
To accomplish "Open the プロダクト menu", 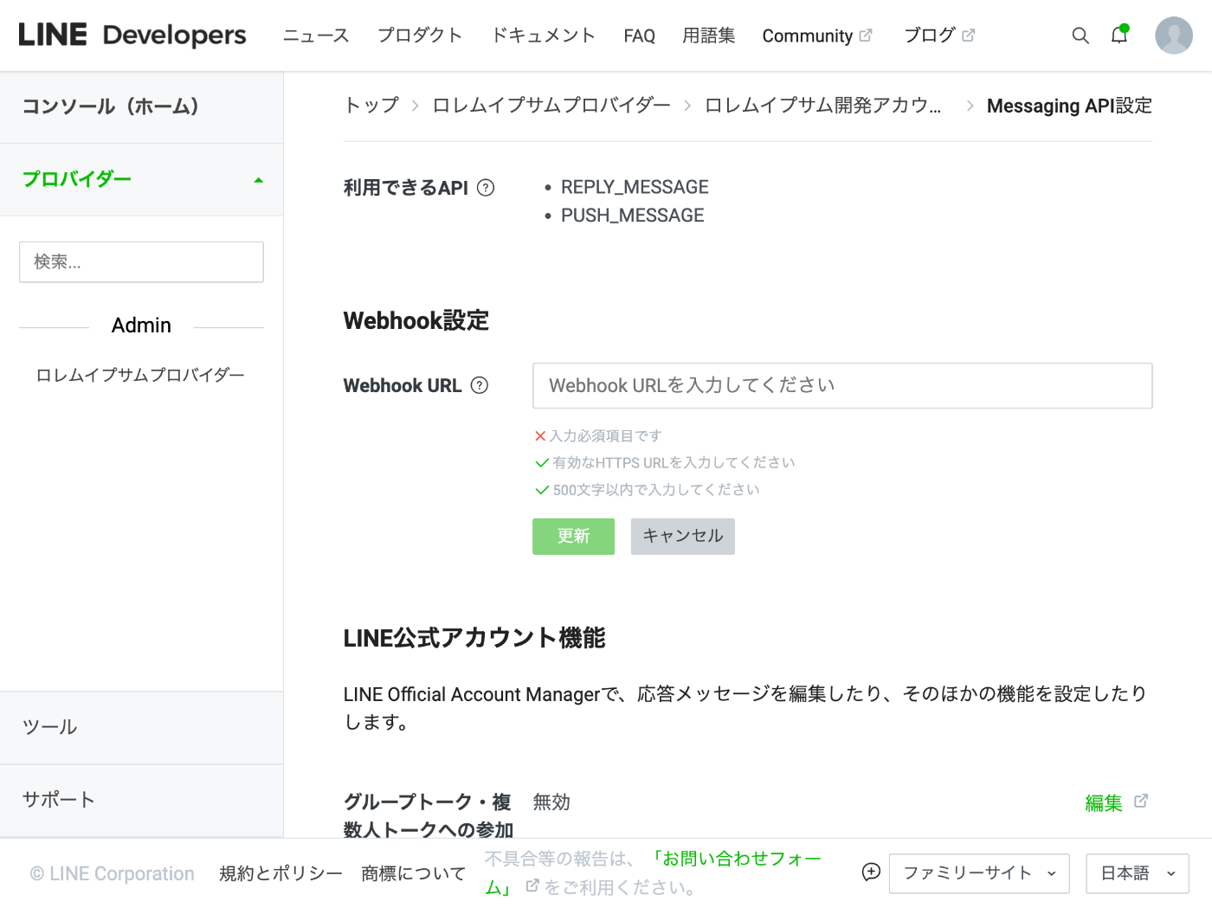I will point(420,35).
